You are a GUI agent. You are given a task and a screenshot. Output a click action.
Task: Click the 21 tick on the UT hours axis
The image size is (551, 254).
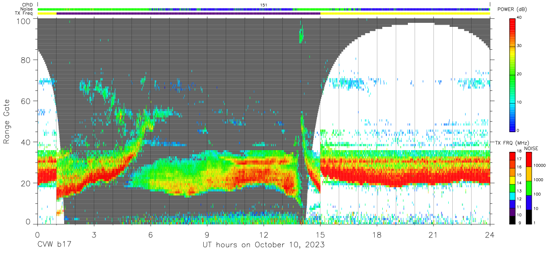pyautogui.click(x=433, y=234)
